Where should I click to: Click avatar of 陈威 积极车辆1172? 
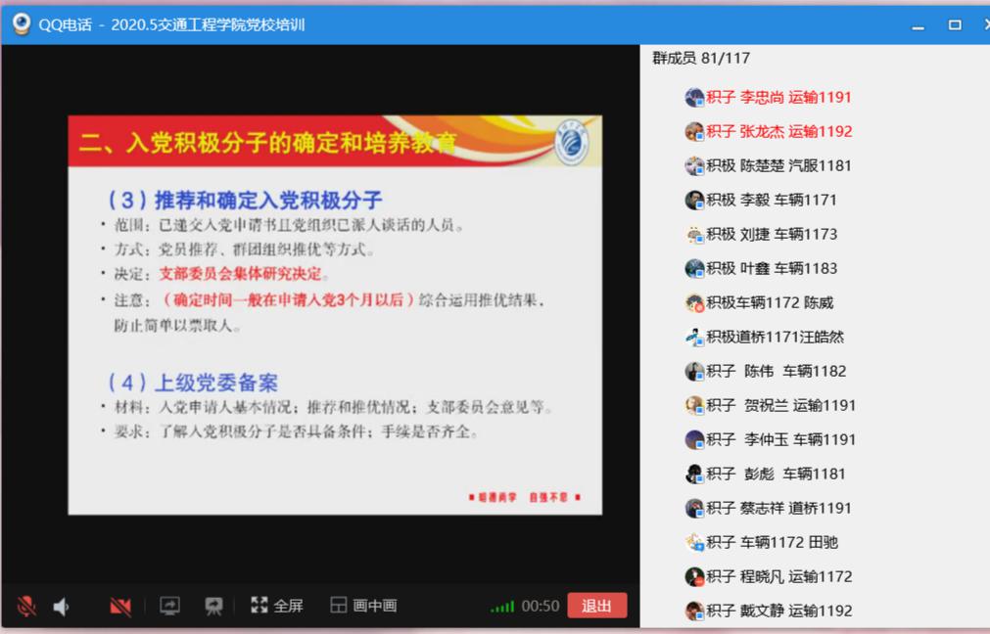click(694, 302)
